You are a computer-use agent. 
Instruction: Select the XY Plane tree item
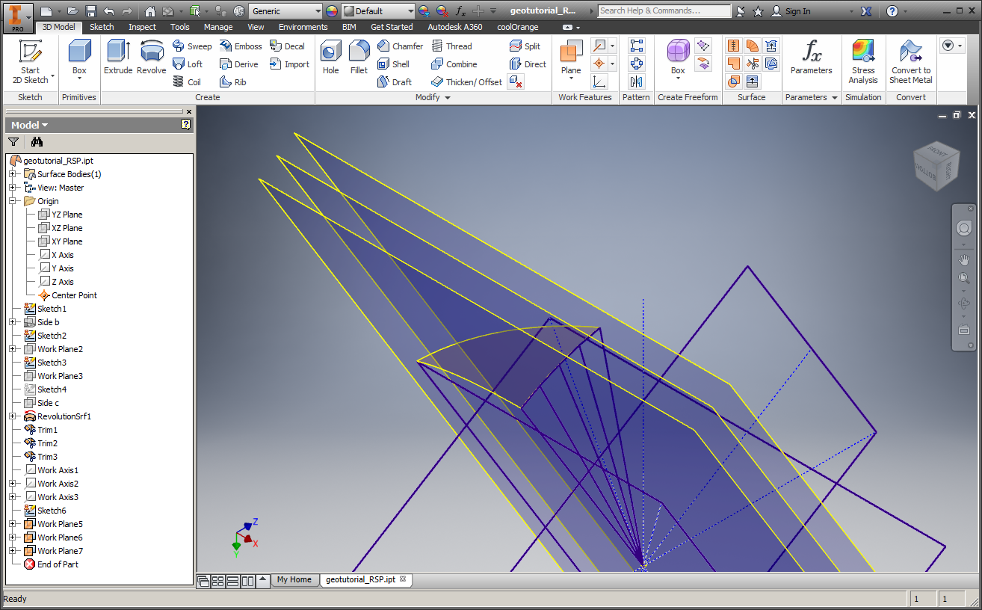pyautogui.click(x=60, y=241)
